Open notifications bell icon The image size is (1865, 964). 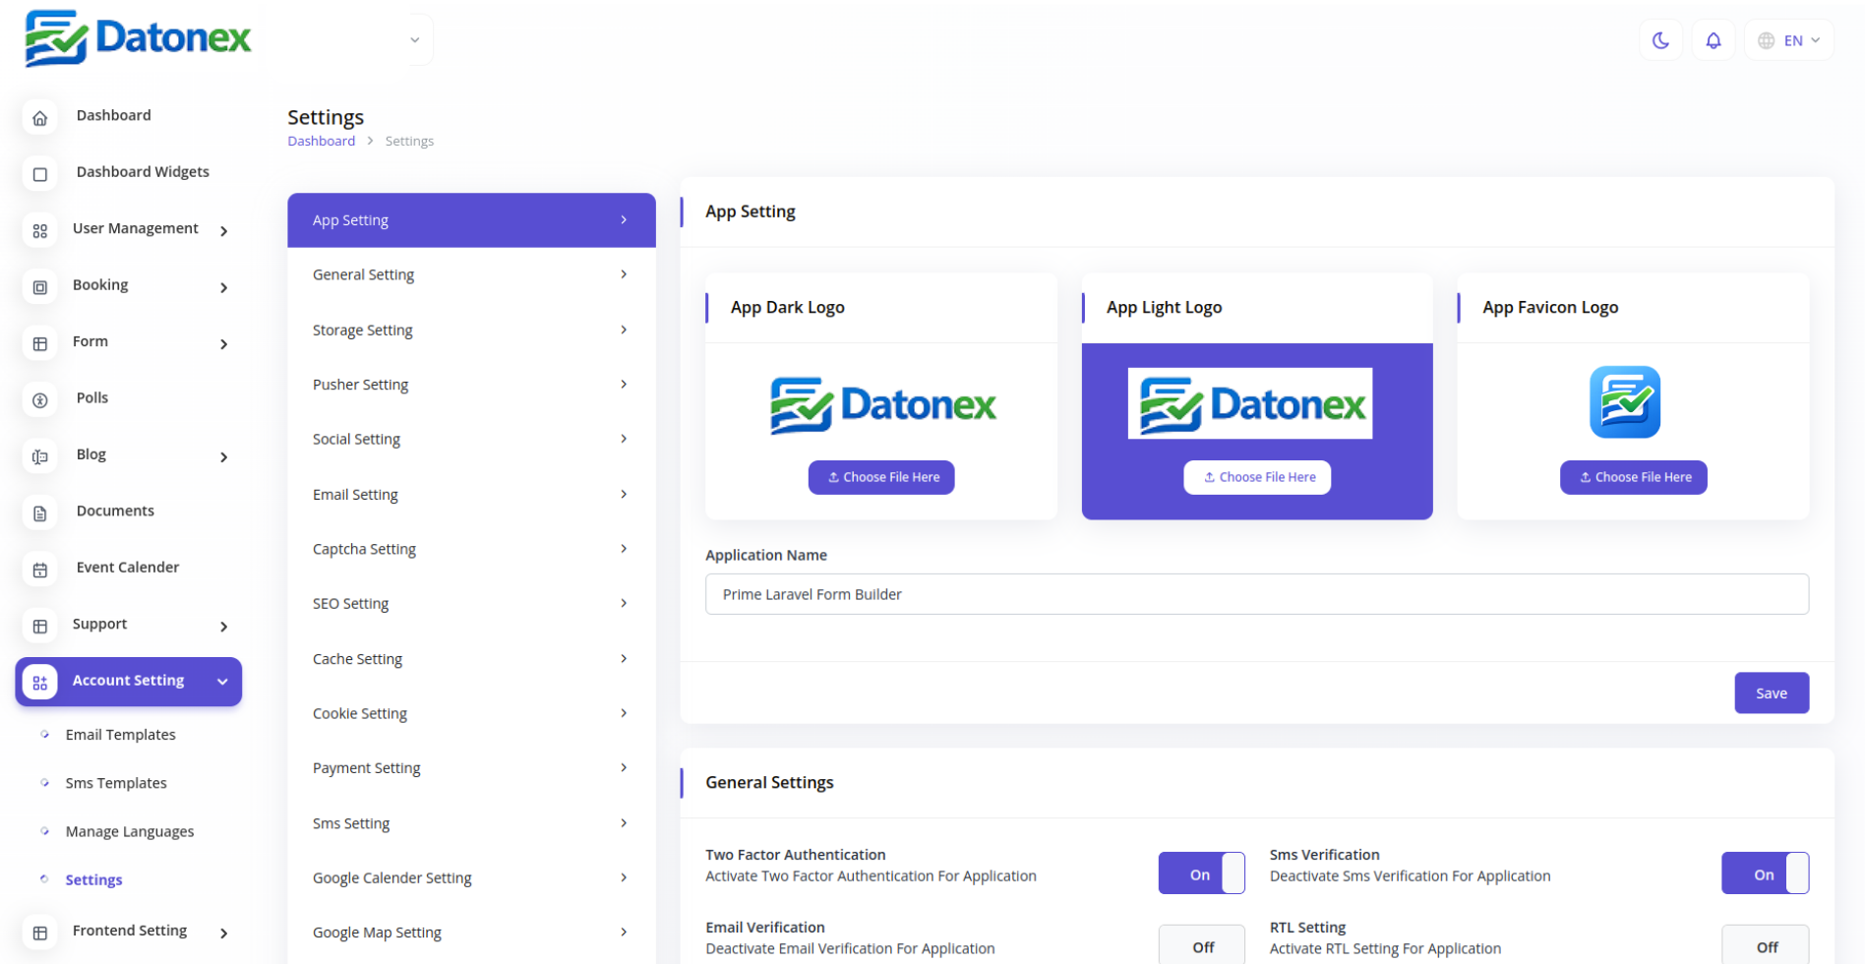pyautogui.click(x=1713, y=40)
